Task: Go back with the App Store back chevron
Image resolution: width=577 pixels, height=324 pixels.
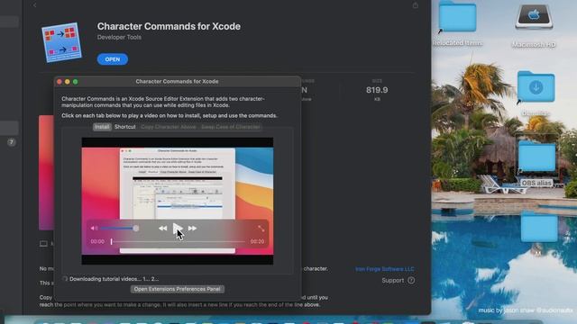Action: (x=34, y=5)
